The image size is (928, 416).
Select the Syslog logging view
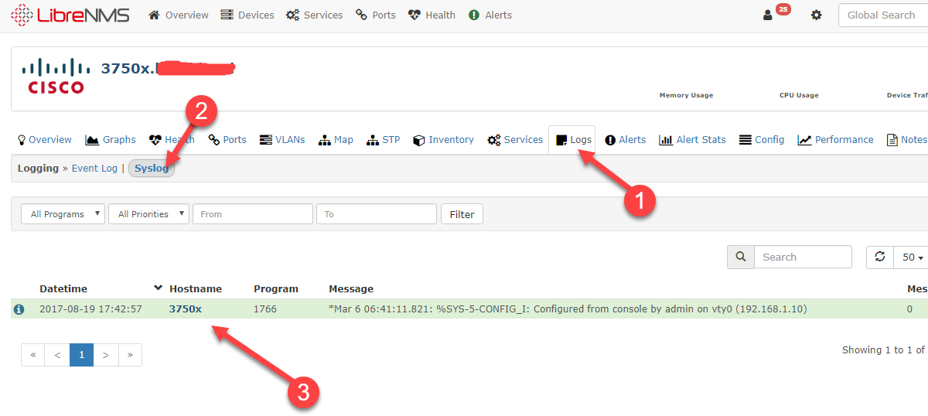[152, 168]
